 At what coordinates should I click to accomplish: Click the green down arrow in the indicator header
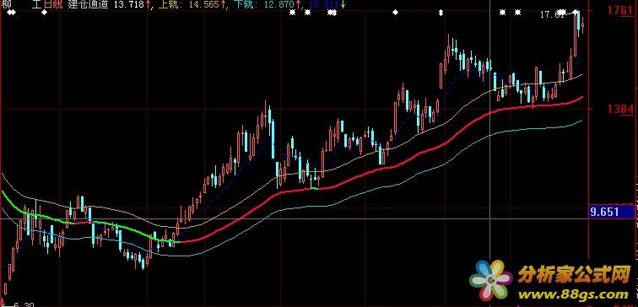[x=343, y=5]
